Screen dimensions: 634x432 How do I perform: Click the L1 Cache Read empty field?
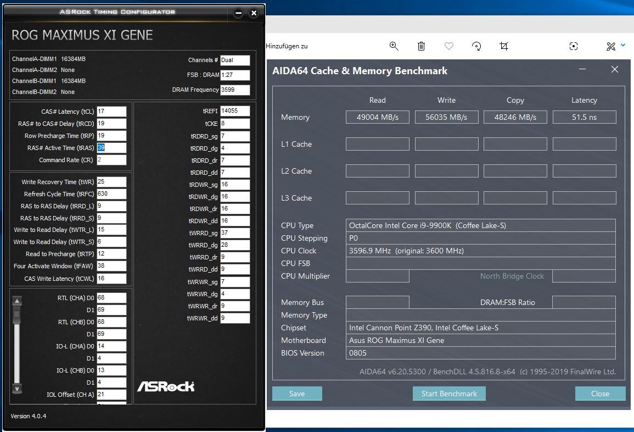pos(377,144)
